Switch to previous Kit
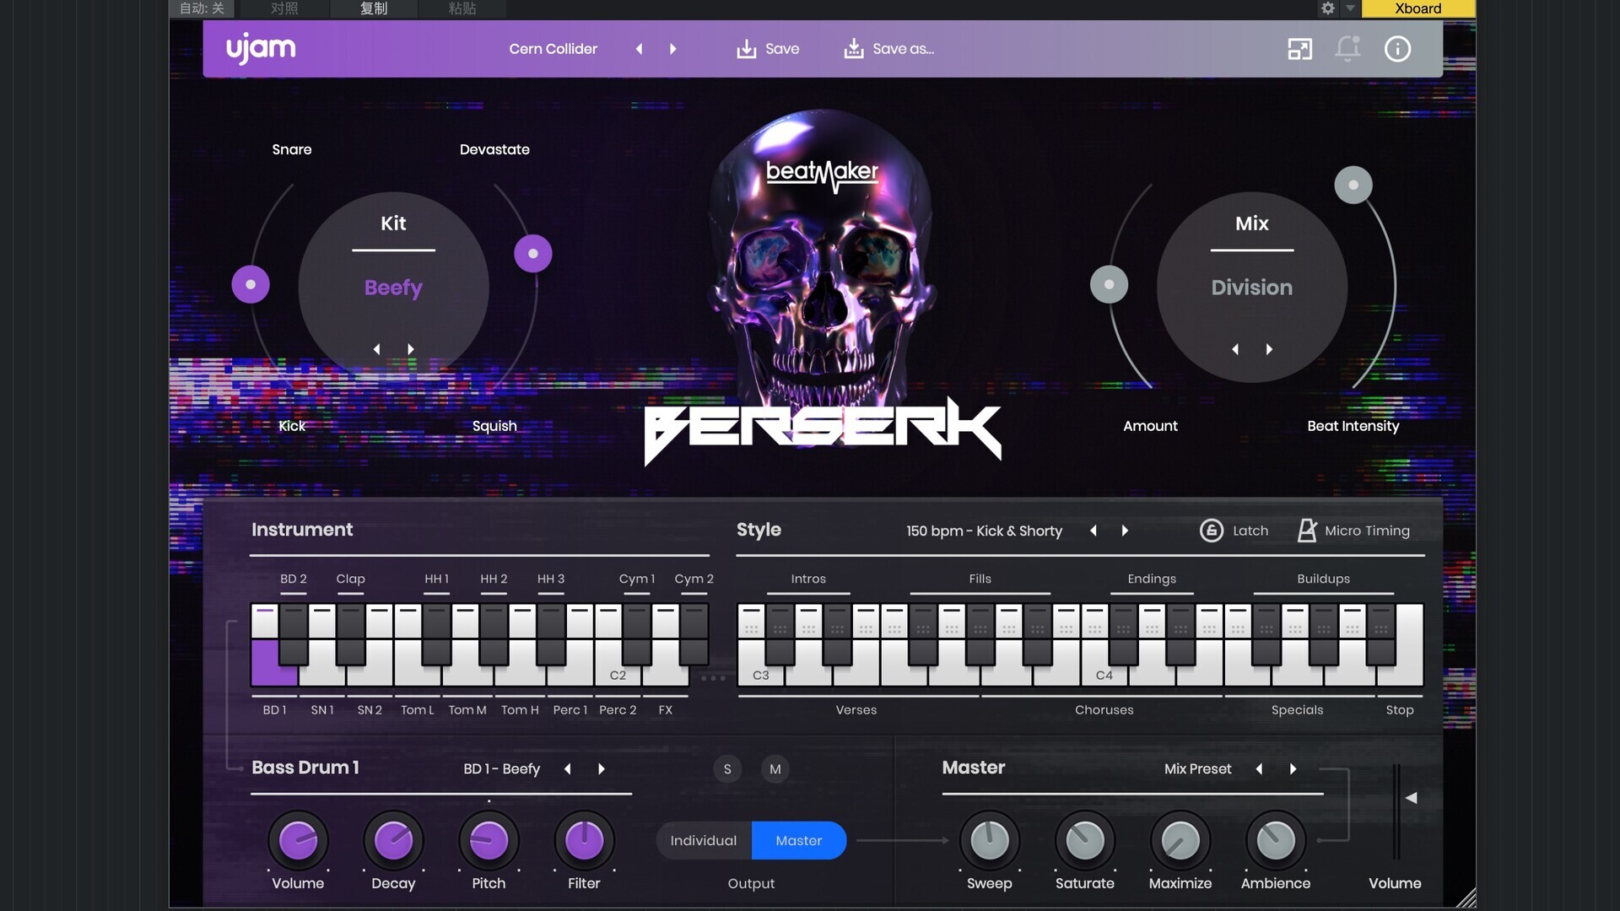 click(x=376, y=349)
